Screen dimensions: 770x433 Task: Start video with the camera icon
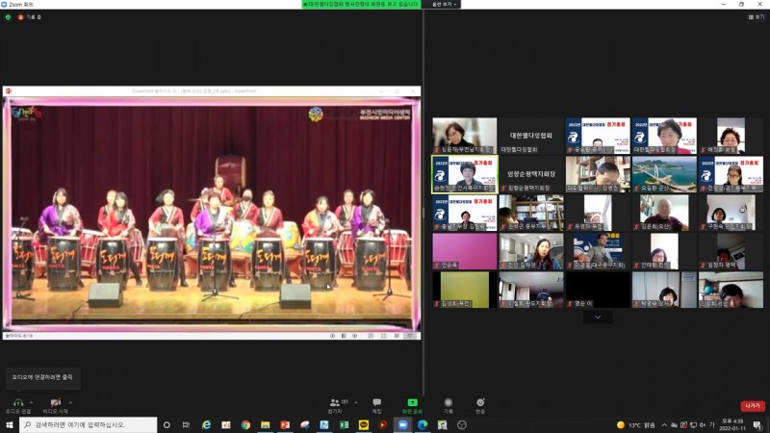pos(55,402)
